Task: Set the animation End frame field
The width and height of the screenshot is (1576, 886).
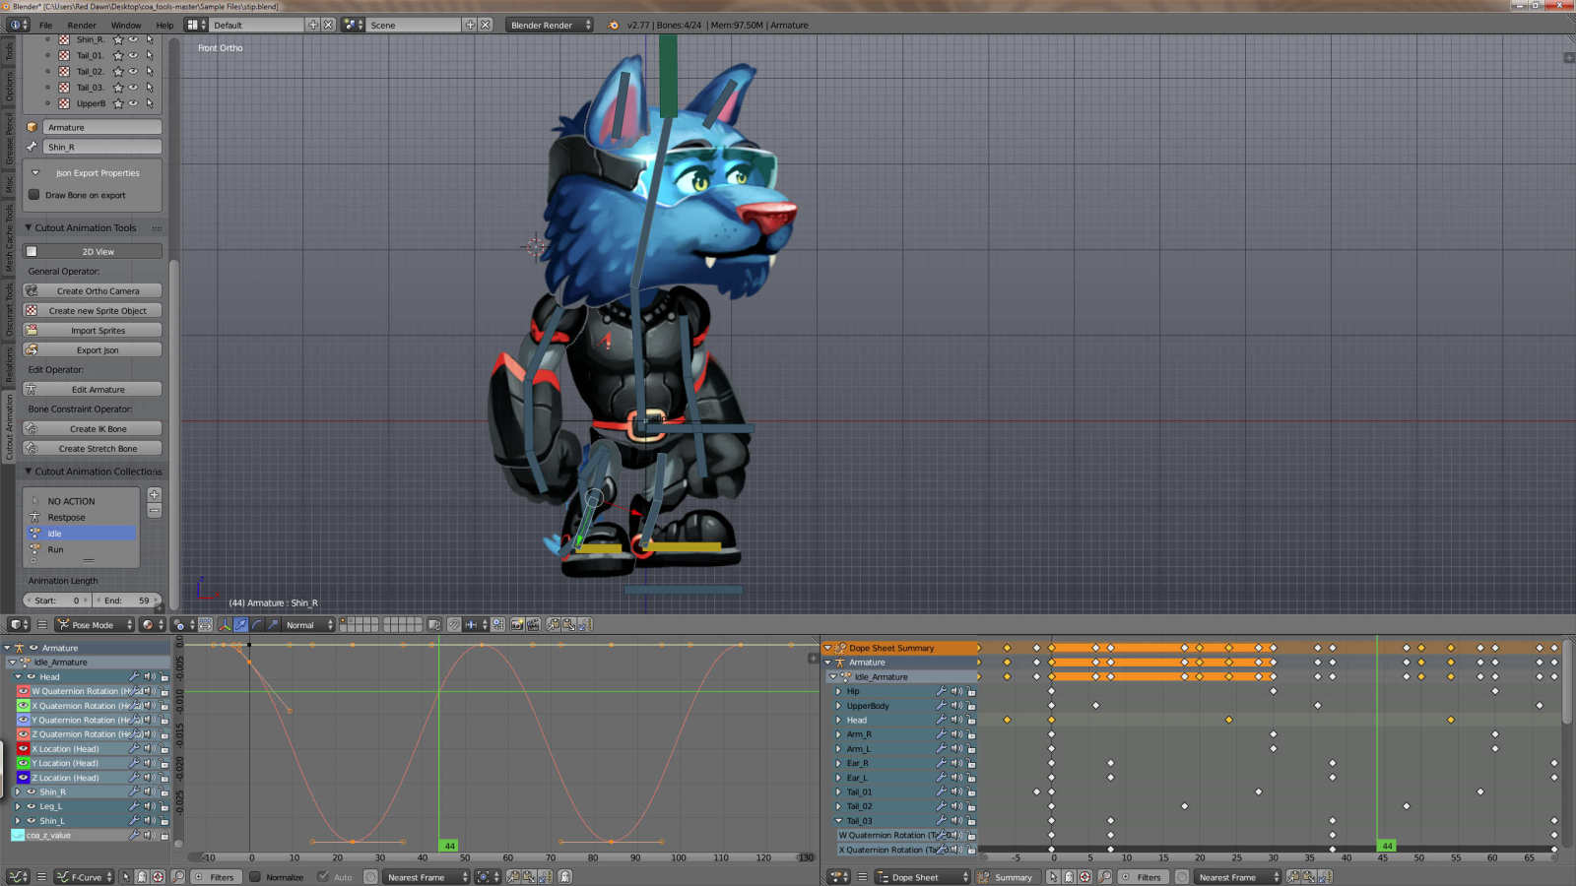Action: 128,600
